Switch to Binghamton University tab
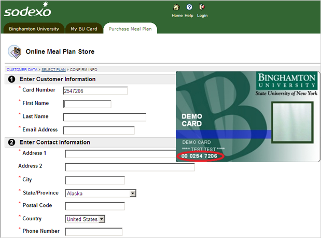The height and width of the screenshot is (238, 321). [34, 29]
